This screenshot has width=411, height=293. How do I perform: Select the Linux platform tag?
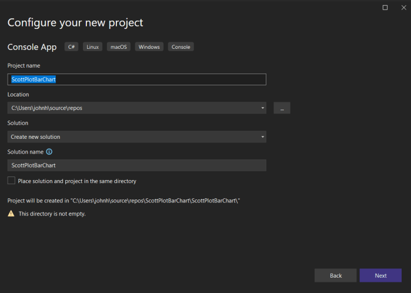(x=91, y=47)
